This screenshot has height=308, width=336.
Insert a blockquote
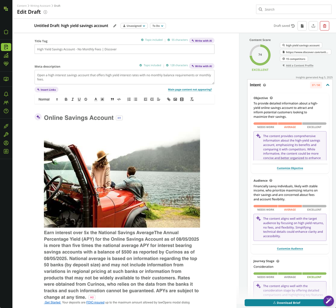coord(112,99)
